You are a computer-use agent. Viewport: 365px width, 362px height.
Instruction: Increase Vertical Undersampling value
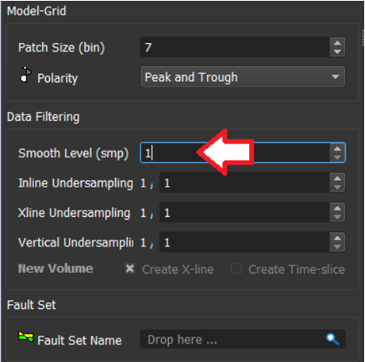pos(337,238)
